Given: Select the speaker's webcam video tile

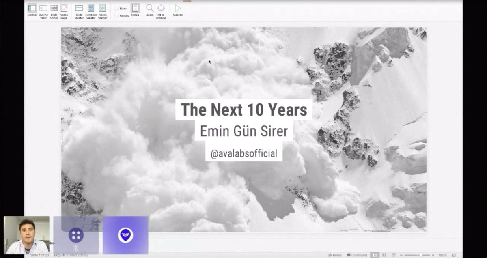Looking at the screenshot, I should tap(27, 235).
